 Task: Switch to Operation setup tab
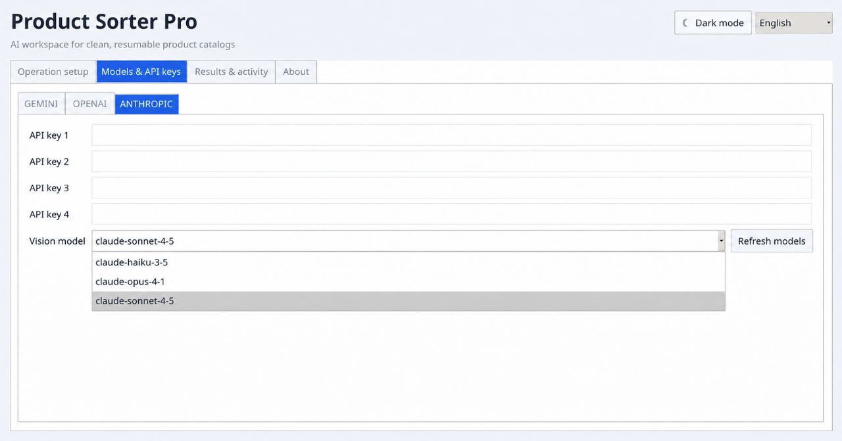(53, 72)
